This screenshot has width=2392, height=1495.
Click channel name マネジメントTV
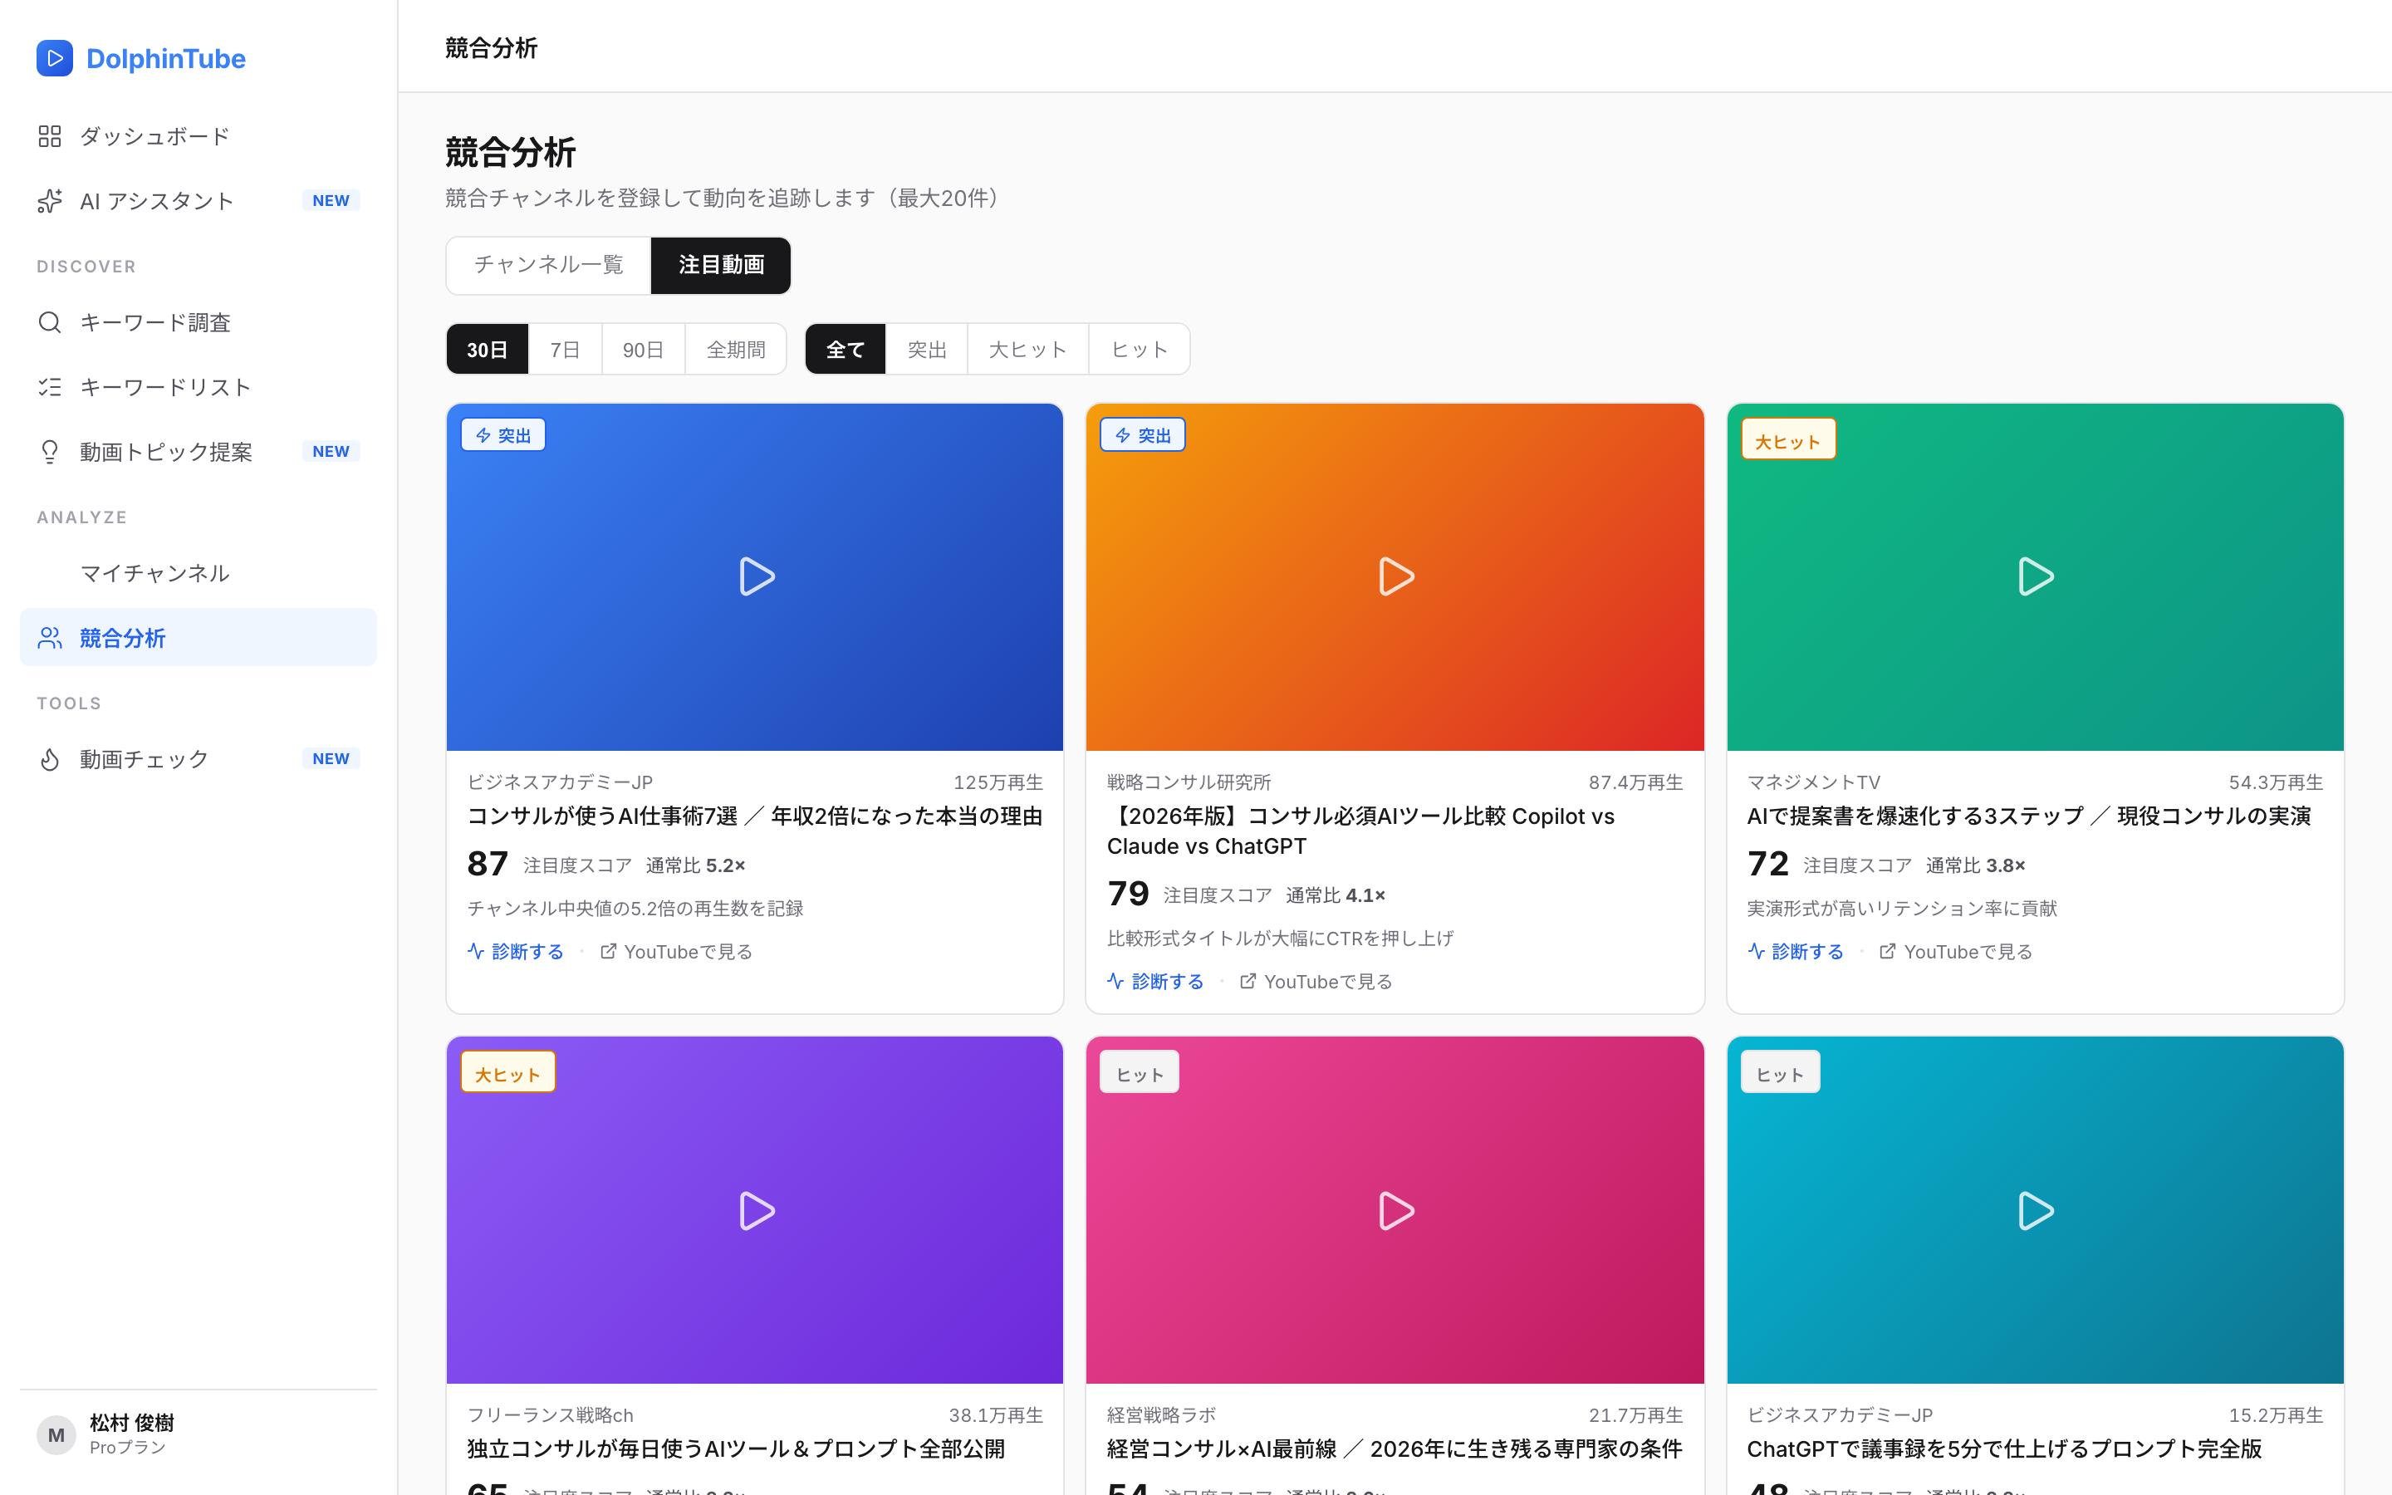click(1813, 782)
